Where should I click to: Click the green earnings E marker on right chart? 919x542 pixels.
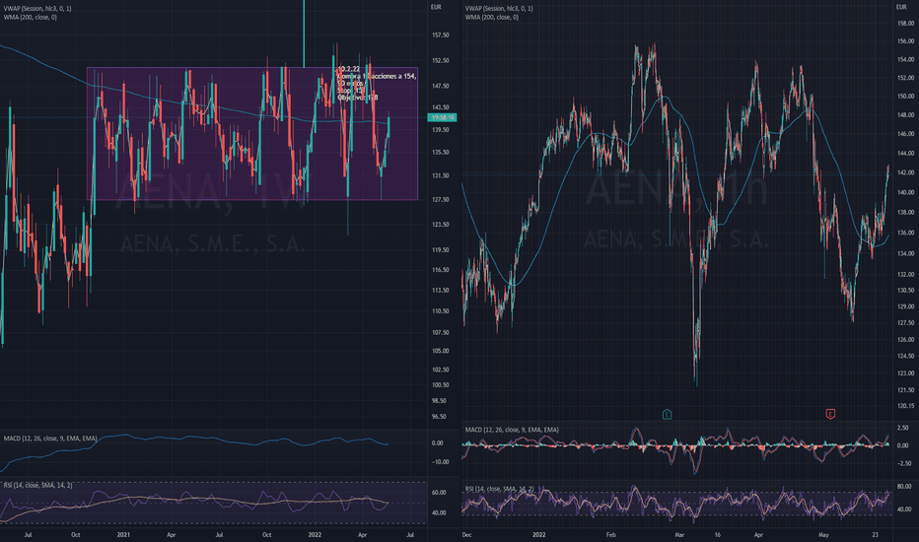pos(667,414)
